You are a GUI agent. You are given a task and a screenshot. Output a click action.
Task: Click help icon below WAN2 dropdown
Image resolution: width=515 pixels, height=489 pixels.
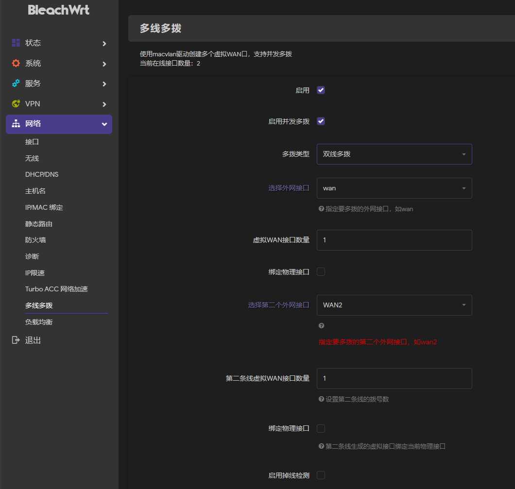click(321, 325)
